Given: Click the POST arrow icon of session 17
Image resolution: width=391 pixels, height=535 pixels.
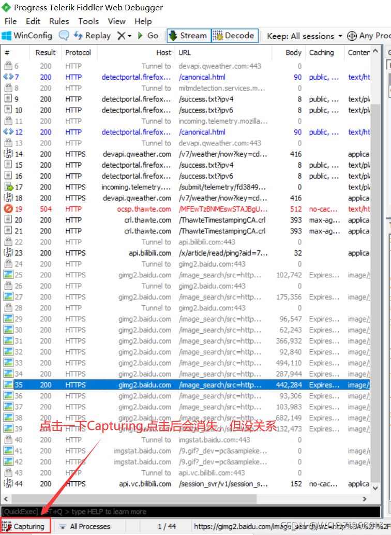Looking at the screenshot, I should (x=8, y=187).
